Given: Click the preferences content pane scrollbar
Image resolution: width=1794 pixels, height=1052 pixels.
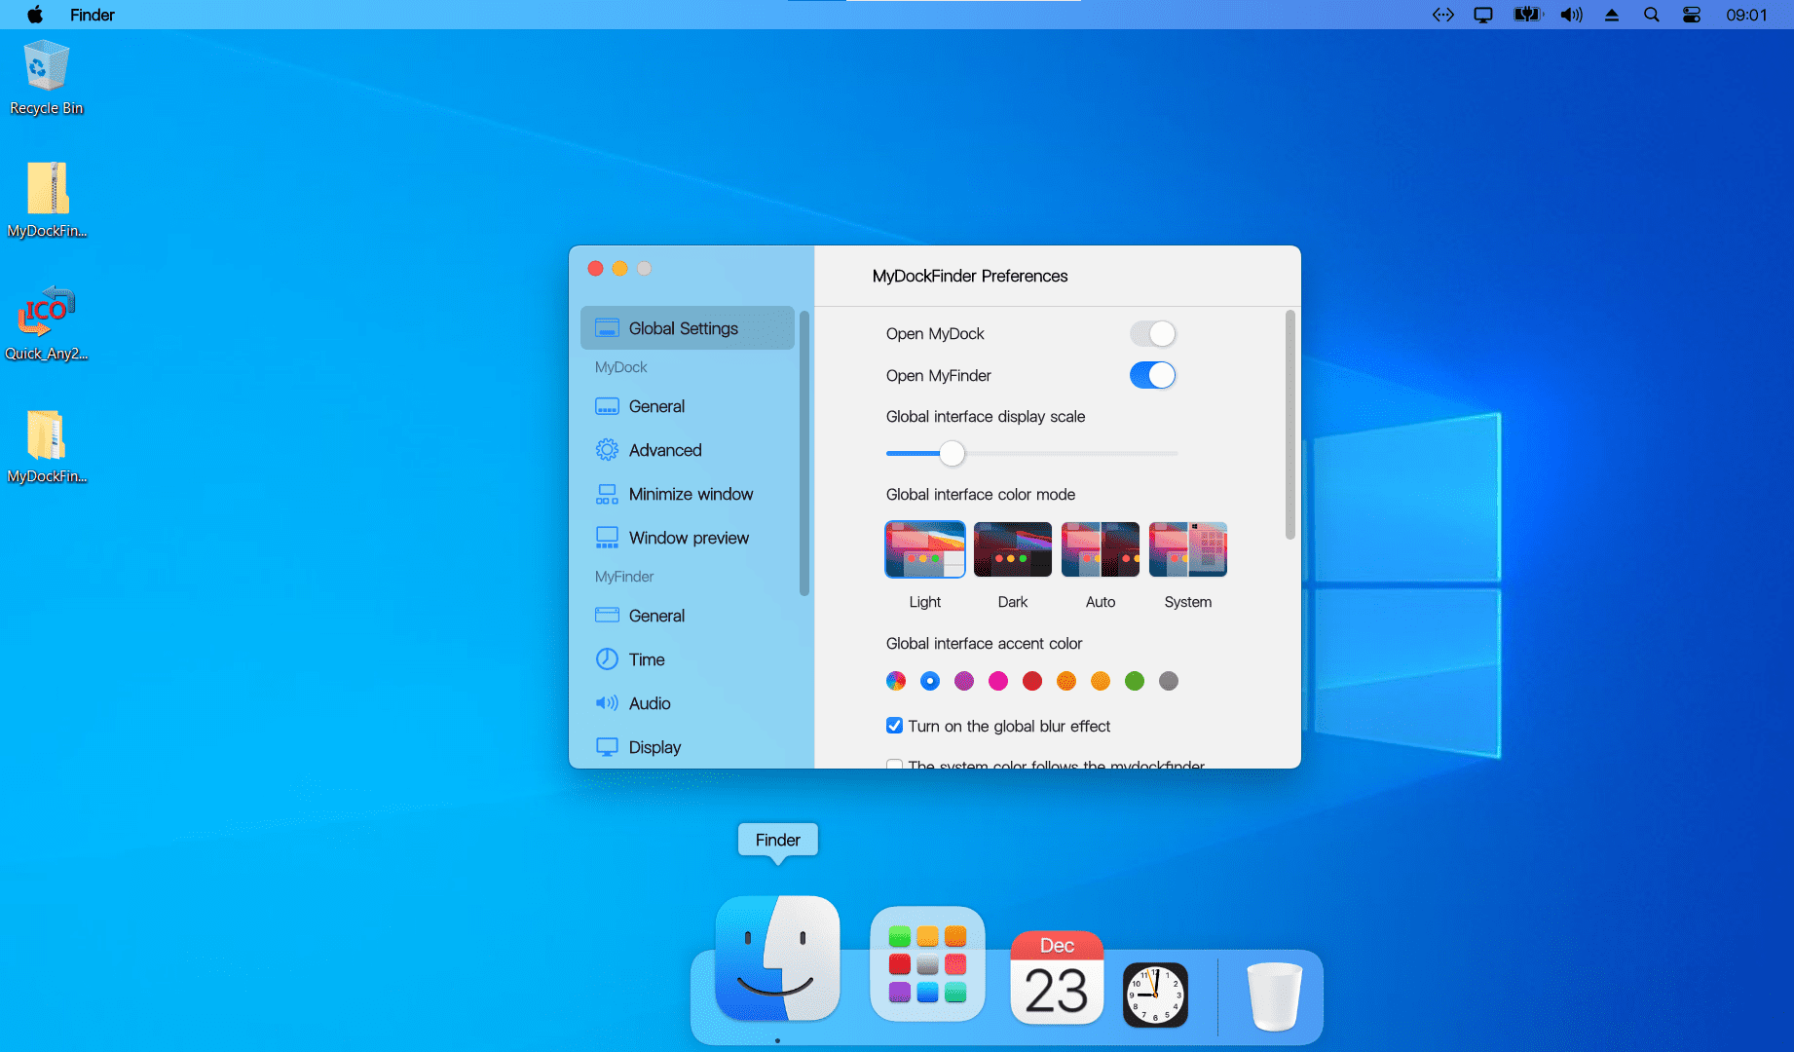Looking at the screenshot, I should (1290, 425).
